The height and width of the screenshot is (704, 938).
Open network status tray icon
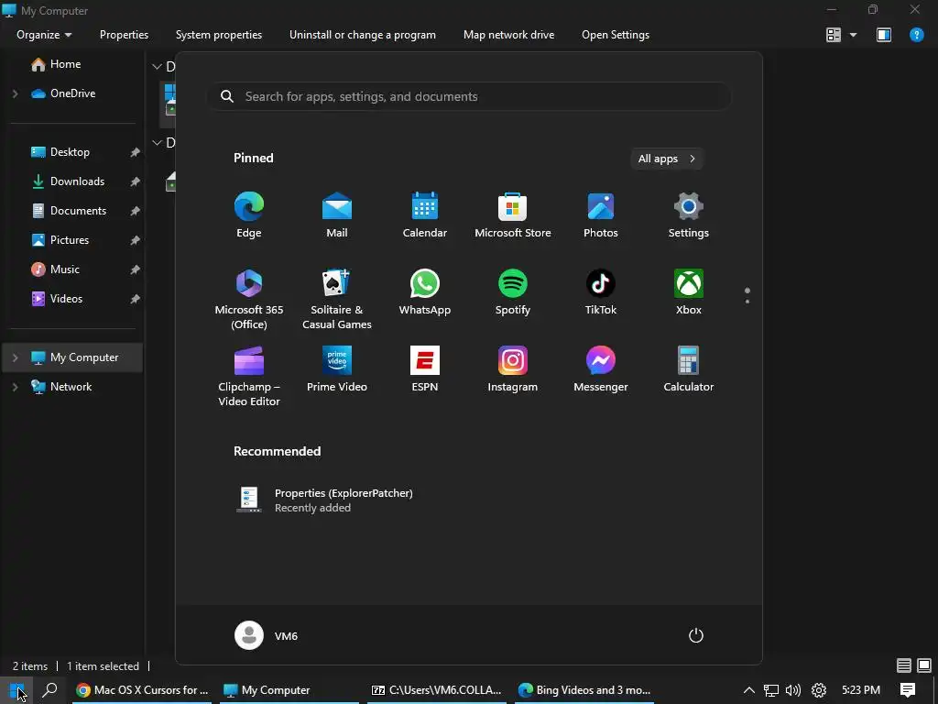771,690
